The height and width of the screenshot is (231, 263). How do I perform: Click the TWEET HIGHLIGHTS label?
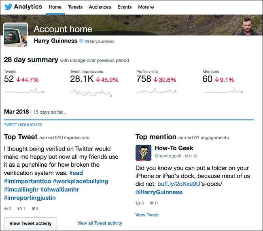23,125
